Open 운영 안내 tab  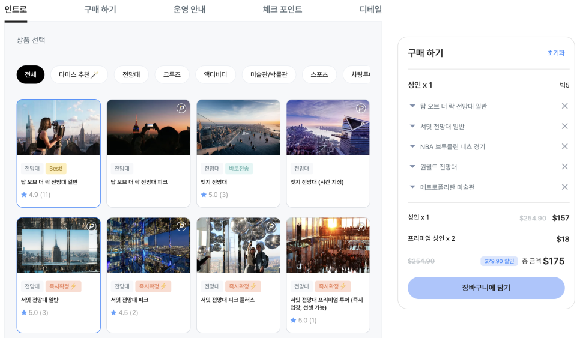(x=189, y=10)
